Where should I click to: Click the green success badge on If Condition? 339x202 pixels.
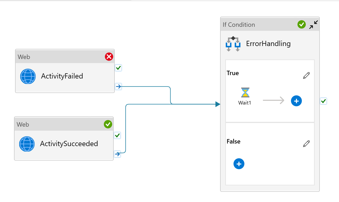pos(301,24)
